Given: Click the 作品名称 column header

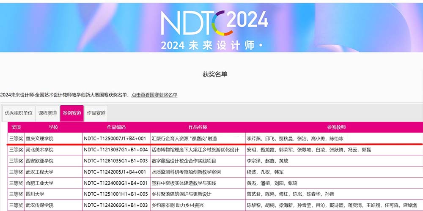Looking at the screenshot, I should click(197, 127).
